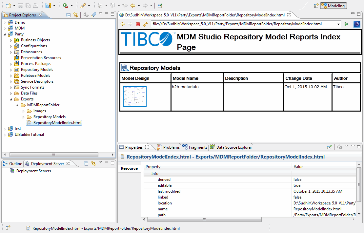Switch to the Data Source Explorer tab
Screen dimensions: 364x233
[231, 147]
